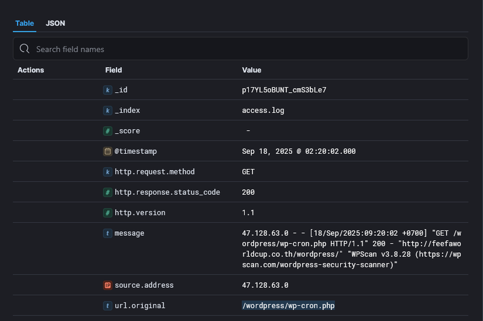Click the text type icon beside url.original
483x321 pixels.
[107, 305]
